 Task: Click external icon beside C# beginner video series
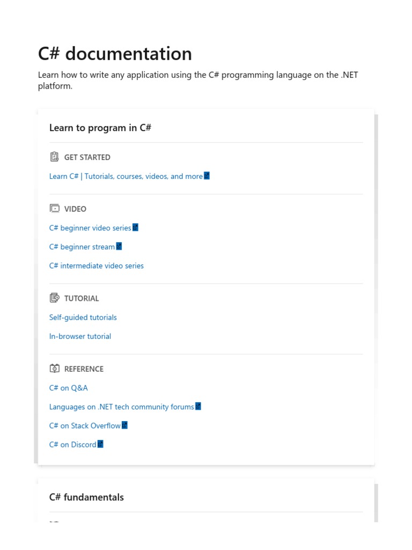pyautogui.click(x=135, y=227)
